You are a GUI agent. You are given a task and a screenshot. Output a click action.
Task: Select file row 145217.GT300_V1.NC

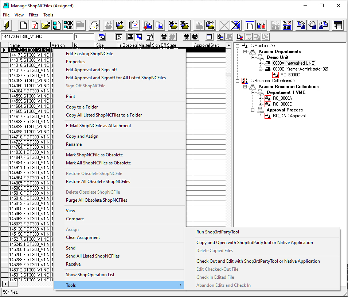tap(29, 239)
